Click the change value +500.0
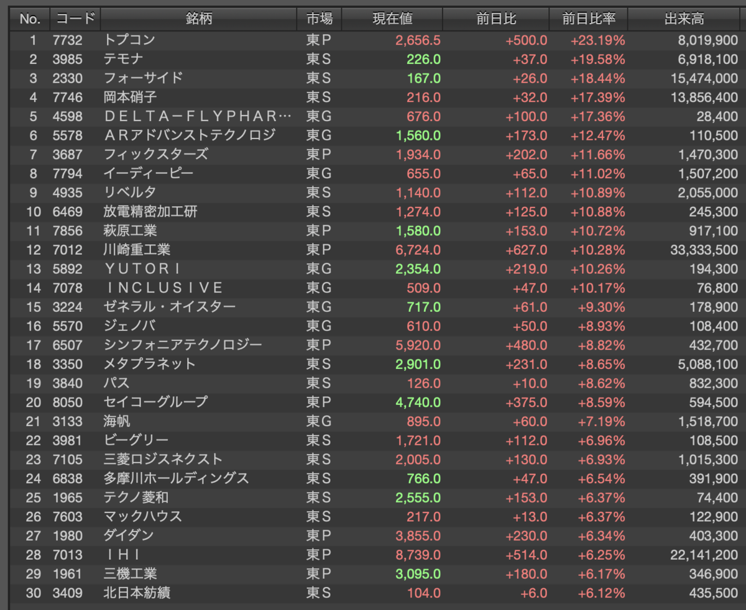Screen dimensions: 746x610 tap(527, 40)
